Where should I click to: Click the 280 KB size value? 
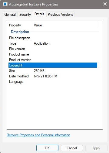[39, 71]
